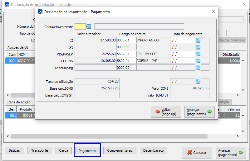
Task: Click COFINS value 10.365,02 field
Action: 96,61
